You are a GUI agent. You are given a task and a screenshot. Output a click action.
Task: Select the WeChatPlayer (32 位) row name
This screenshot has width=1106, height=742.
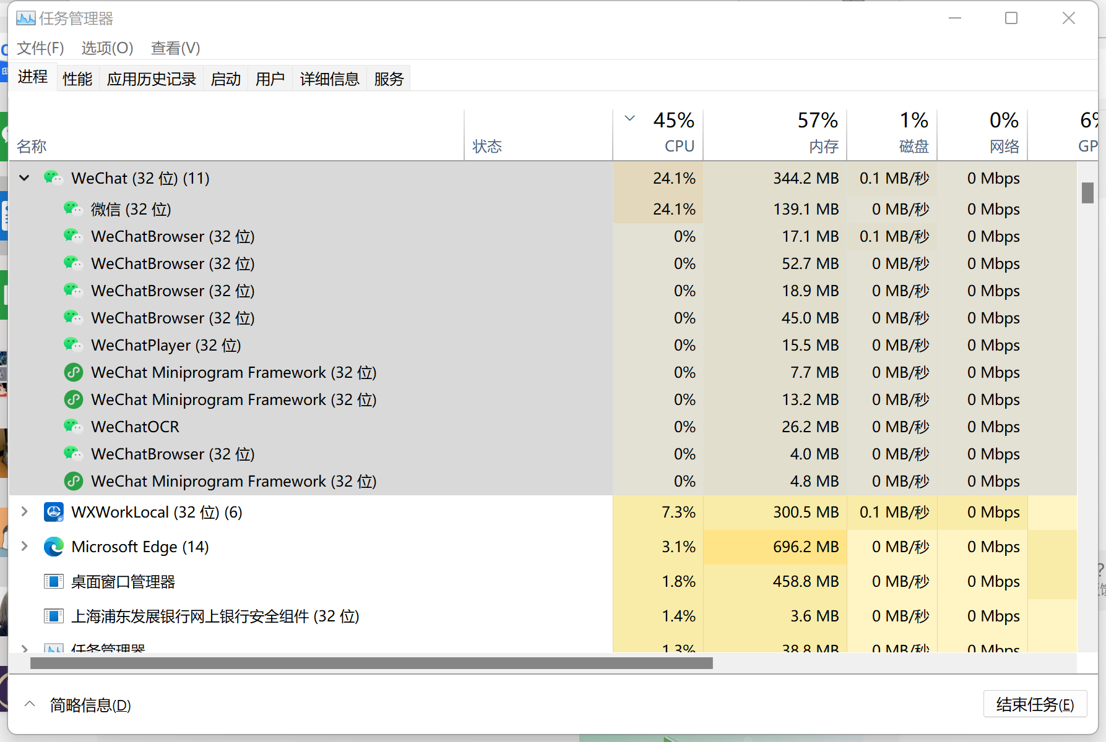(x=166, y=345)
